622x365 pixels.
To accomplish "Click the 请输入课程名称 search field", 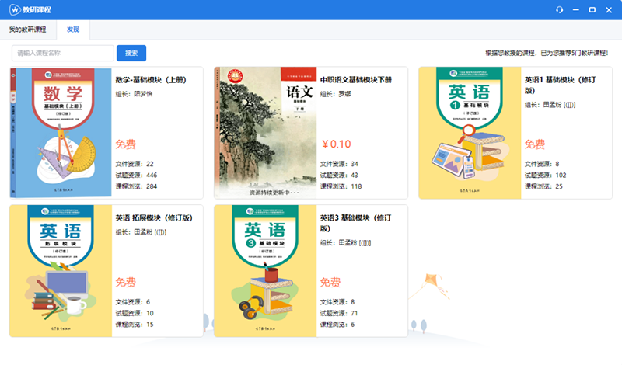I will (x=62, y=53).
